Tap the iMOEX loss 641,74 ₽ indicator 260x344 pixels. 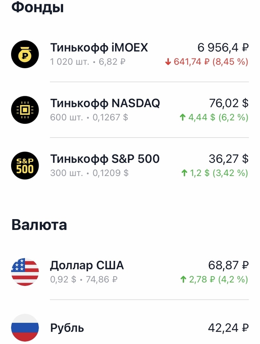click(207, 62)
